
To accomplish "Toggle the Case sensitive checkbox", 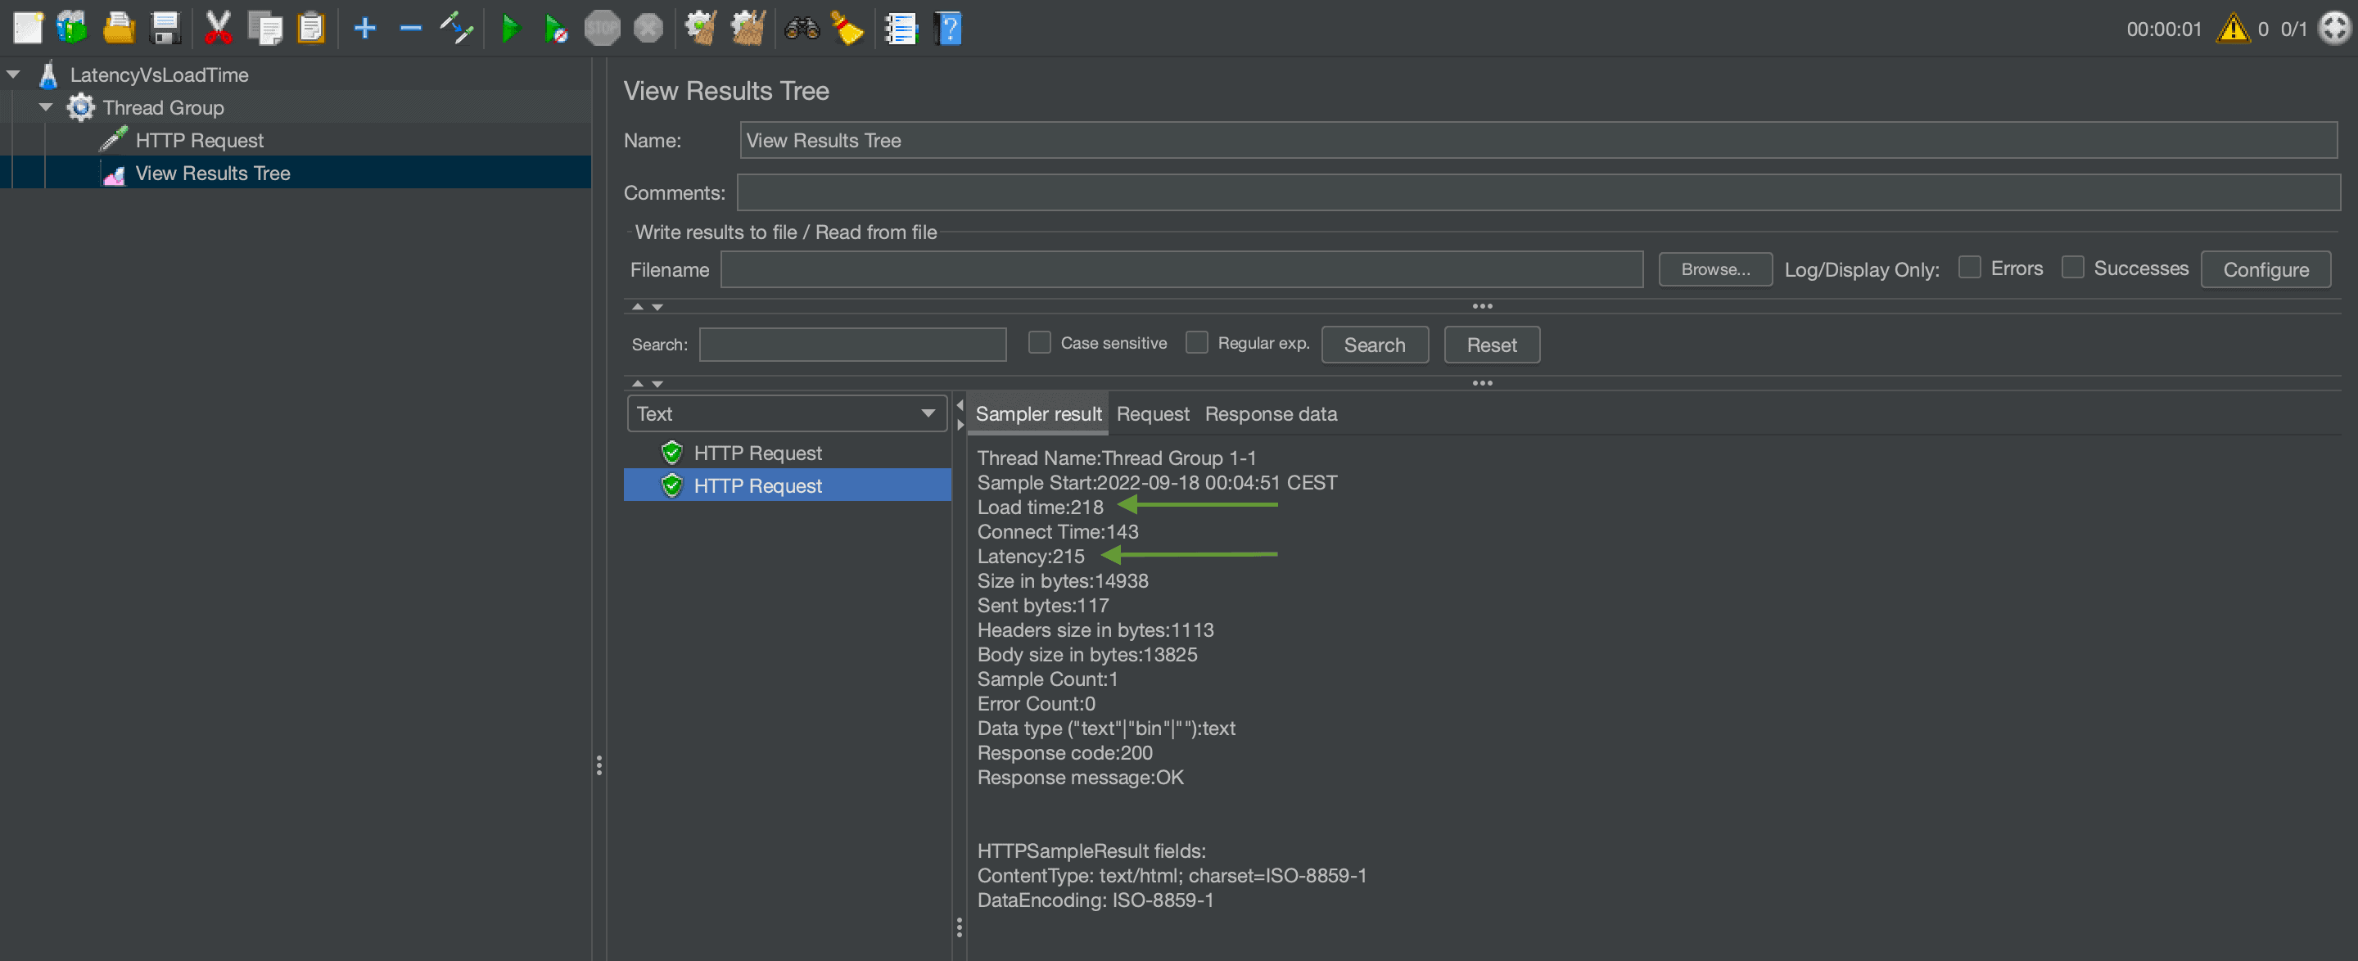I will (1039, 342).
